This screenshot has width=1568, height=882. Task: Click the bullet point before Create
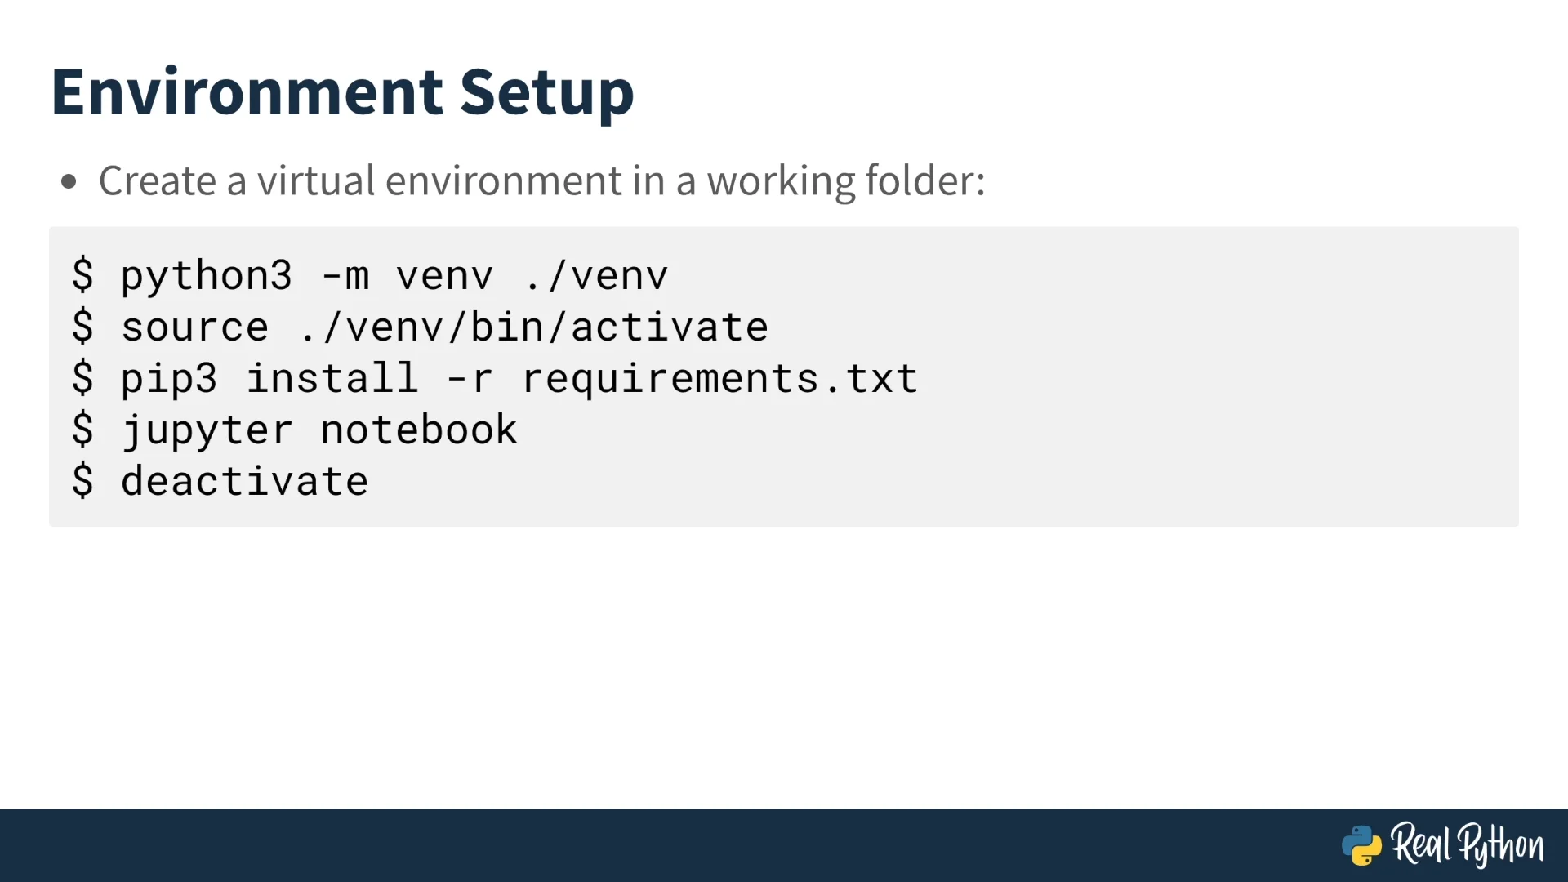tap(69, 181)
